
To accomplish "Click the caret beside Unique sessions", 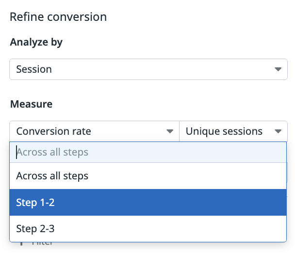I will [278, 131].
